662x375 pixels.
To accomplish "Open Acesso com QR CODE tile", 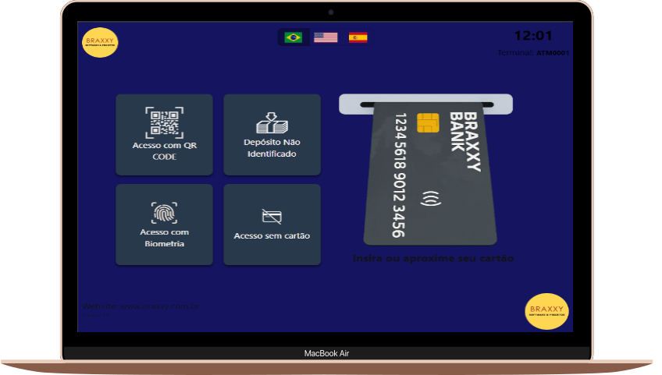I will coord(164,135).
